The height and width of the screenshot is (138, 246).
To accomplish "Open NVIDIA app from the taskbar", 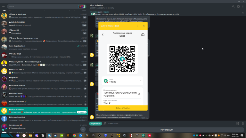I will point(61,135).
